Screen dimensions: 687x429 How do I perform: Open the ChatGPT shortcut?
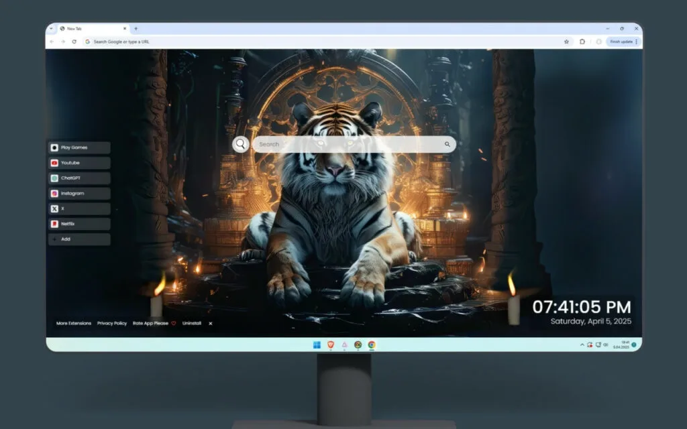(x=79, y=178)
